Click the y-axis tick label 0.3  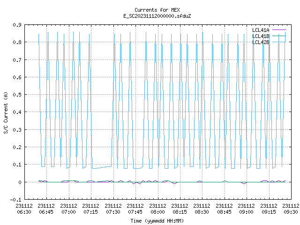coord(17,130)
